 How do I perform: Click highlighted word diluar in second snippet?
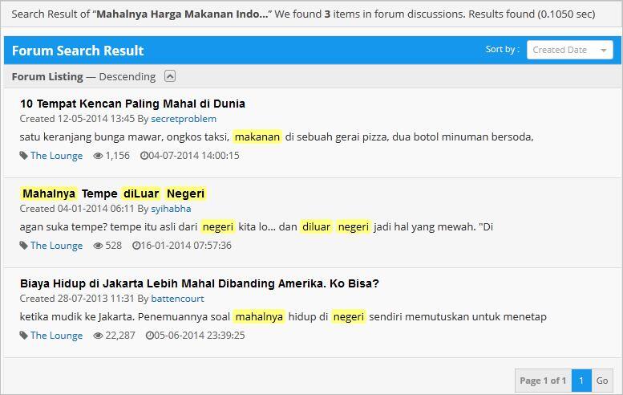(x=316, y=226)
